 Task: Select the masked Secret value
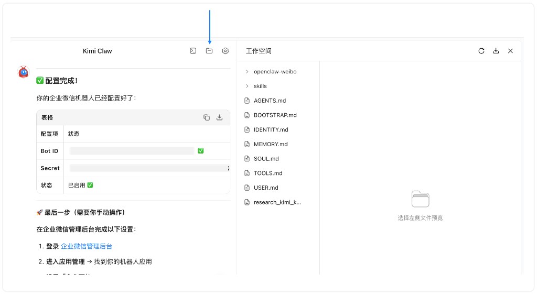coord(148,168)
